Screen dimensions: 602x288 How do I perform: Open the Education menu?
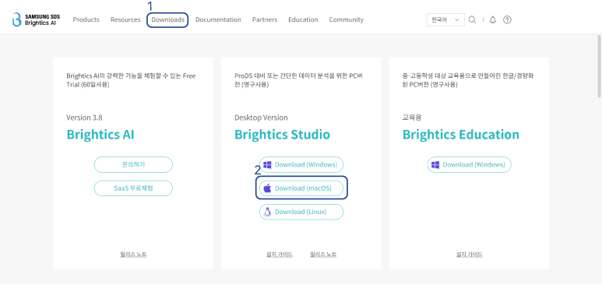303,19
